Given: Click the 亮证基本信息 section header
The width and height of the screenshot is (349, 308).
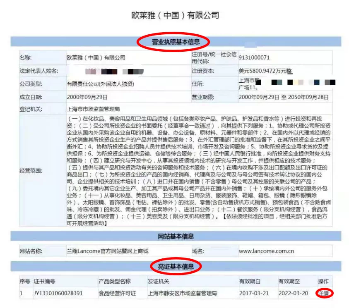Looking at the screenshot, I should point(176,267).
